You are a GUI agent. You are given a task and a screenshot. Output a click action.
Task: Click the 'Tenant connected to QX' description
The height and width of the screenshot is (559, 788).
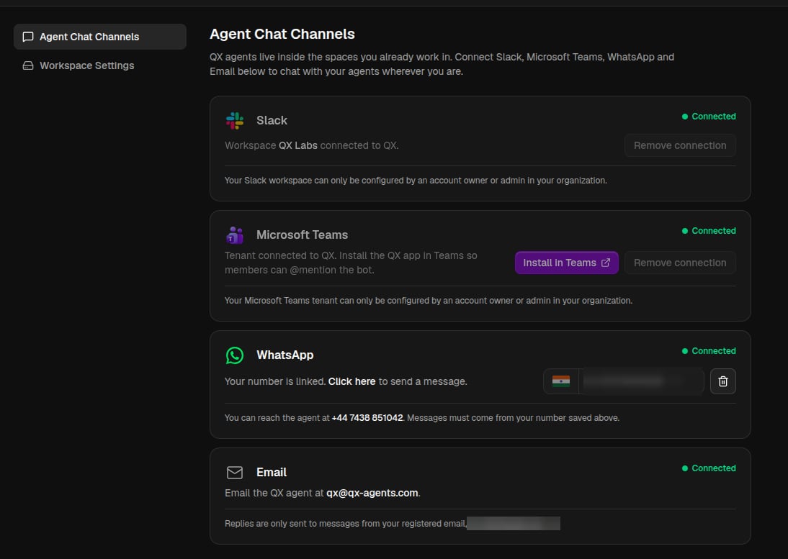click(x=351, y=263)
